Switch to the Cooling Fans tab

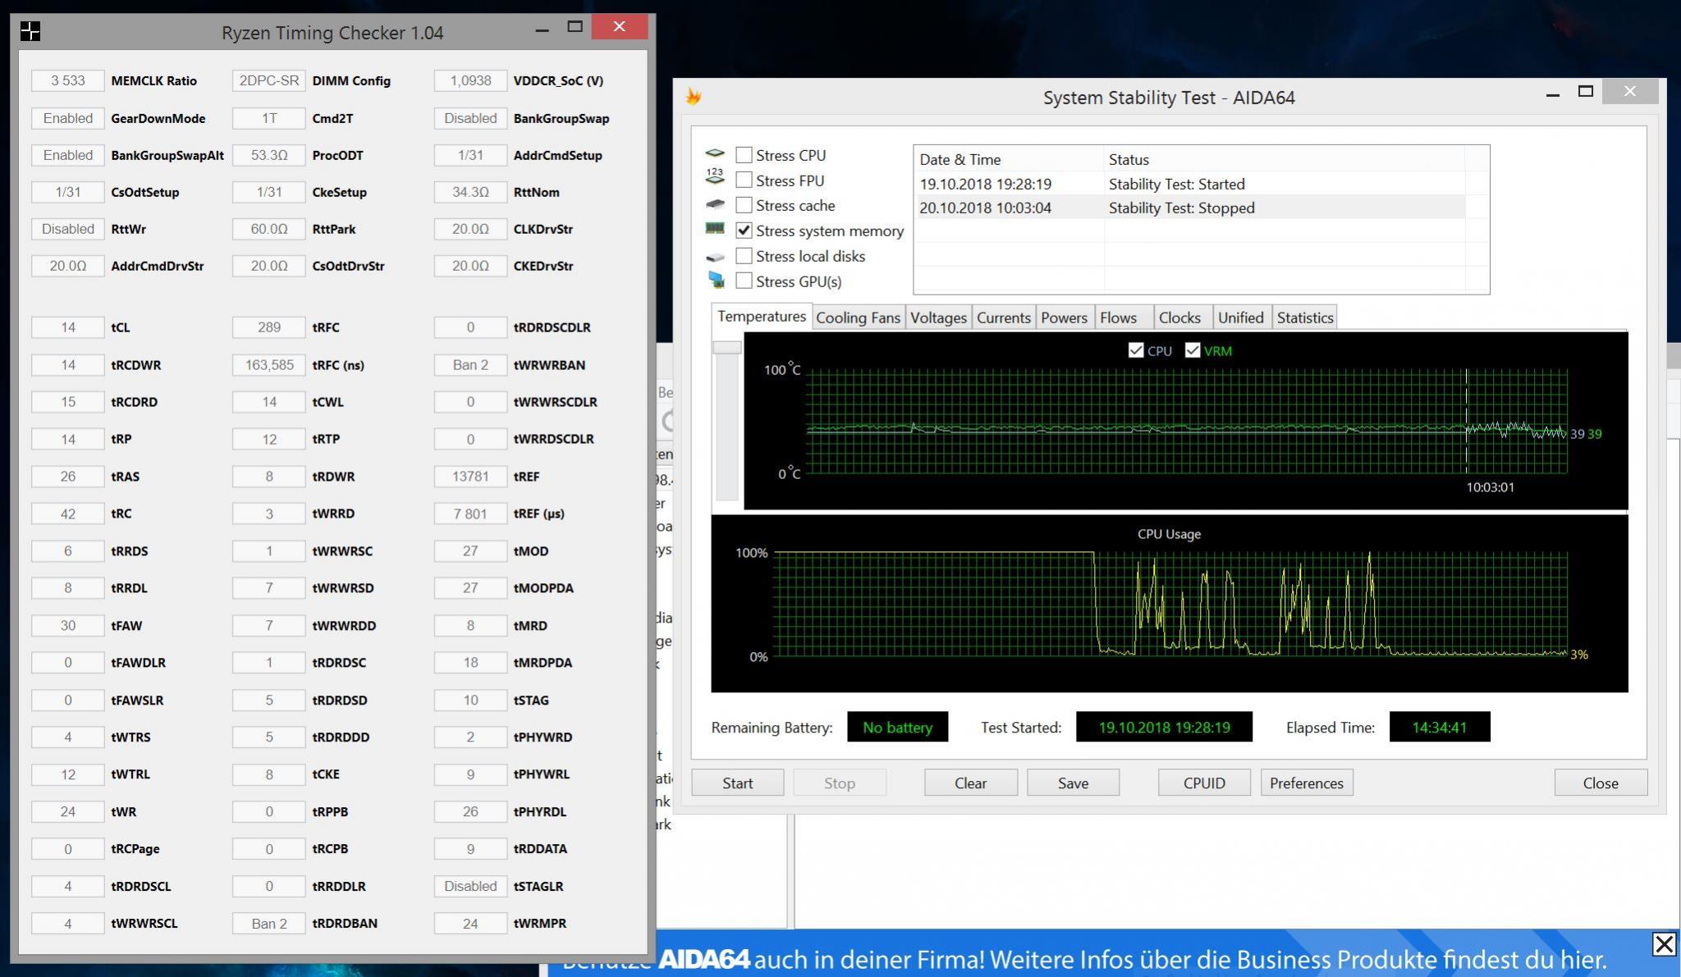point(858,317)
